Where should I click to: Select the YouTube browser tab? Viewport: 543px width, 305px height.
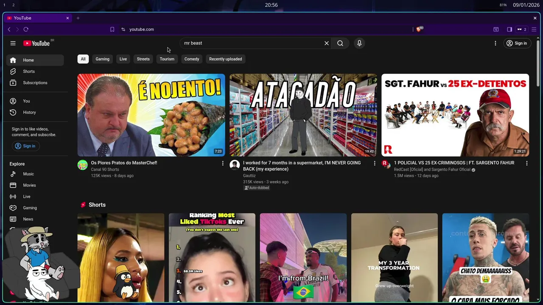38,18
